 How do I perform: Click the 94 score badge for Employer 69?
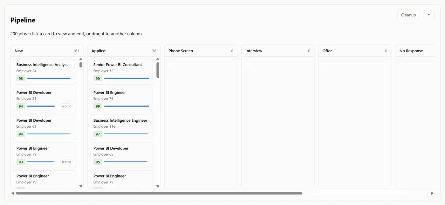[21, 134]
